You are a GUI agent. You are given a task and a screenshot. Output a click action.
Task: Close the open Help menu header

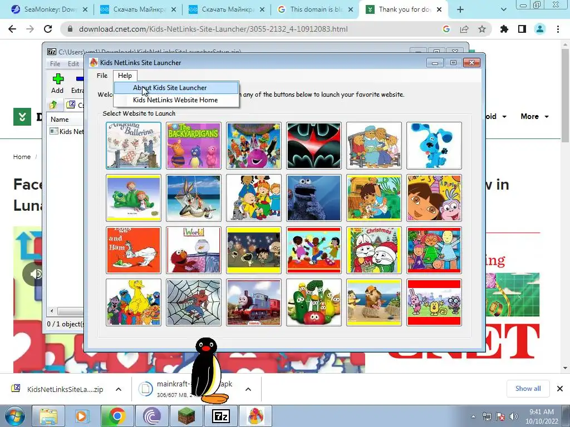click(125, 76)
